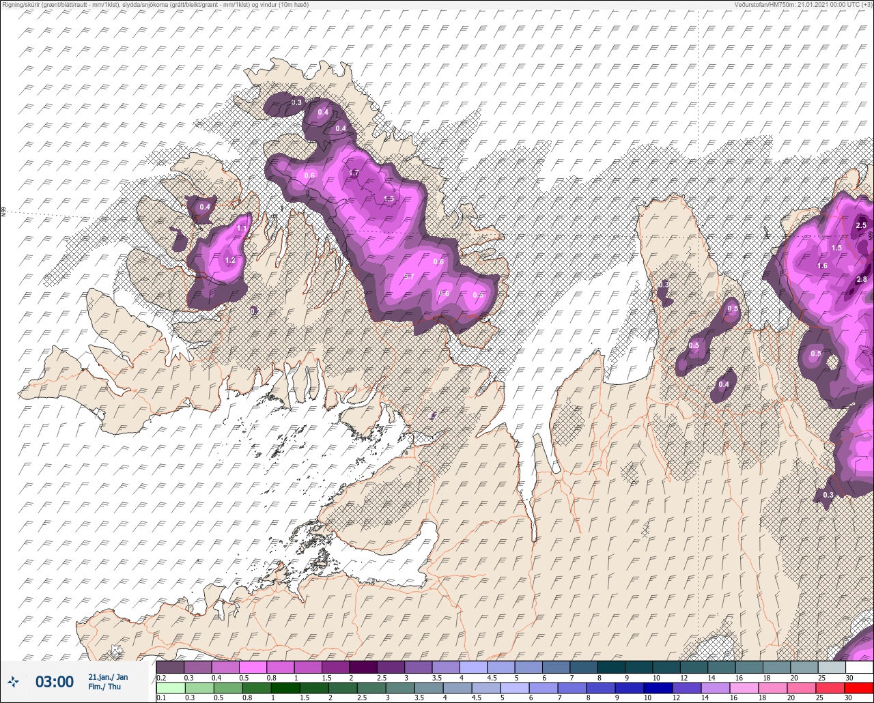Click the 1.5 value just below 1.7
Image resolution: width=874 pixels, height=703 pixels.
[389, 199]
